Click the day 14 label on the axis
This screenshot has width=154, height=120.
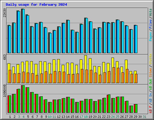[68, 117]
